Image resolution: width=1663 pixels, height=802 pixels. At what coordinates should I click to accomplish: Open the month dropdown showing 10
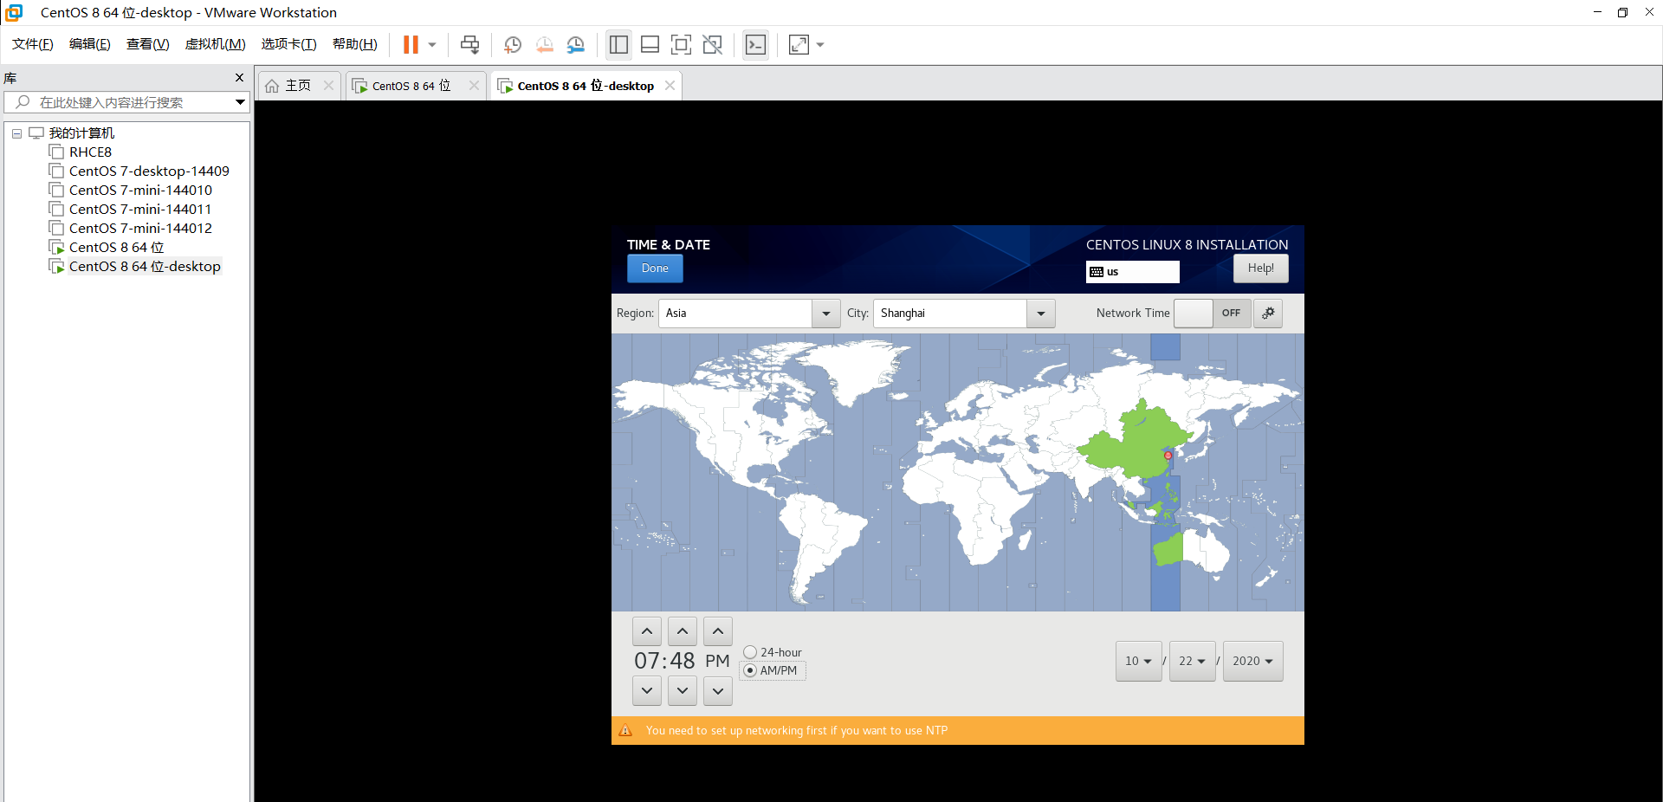[x=1138, y=661]
